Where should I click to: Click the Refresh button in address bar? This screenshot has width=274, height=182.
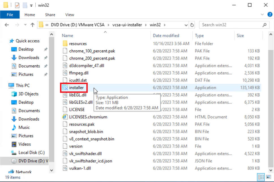tap(192, 25)
